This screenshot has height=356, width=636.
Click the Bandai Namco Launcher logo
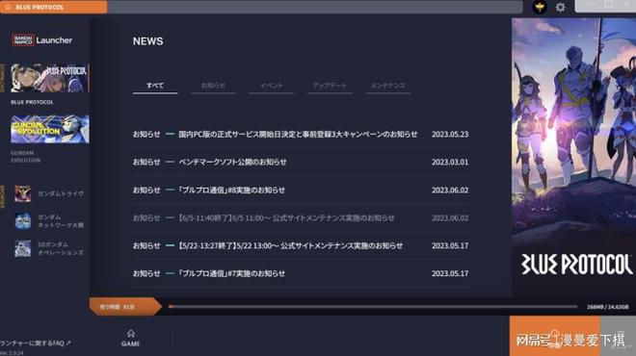coord(42,40)
